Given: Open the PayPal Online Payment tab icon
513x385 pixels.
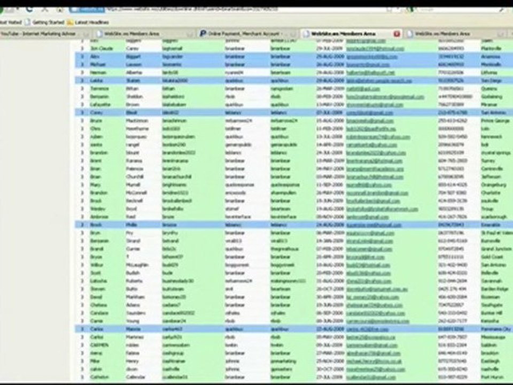Looking at the screenshot, I should [203, 34].
